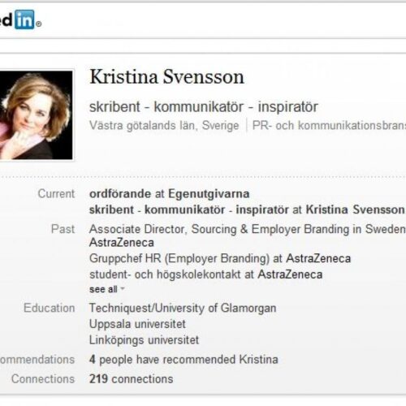Open the Egenutgivarna company link
This screenshot has width=406, height=406.
(209, 194)
